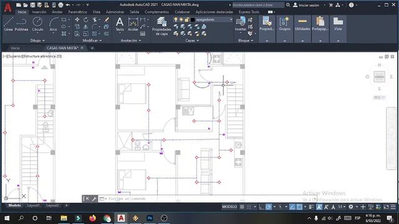Viewport: 399px width, 224px height.
Task: Open Propiedades de capa
Action: tap(161, 26)
